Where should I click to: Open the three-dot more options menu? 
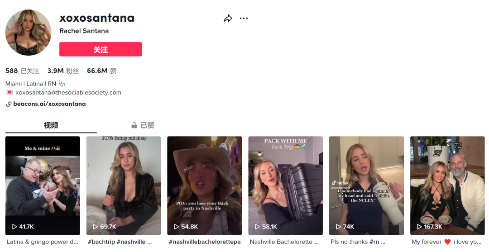(244, 19)
